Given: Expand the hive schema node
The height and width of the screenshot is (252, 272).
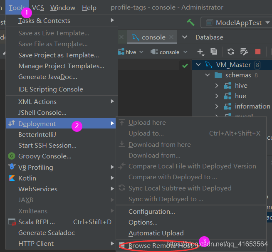Looking at the screenshot, I should [x=217, y=86].
